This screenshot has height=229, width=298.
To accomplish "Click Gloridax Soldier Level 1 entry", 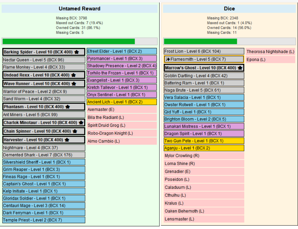I will pyautogui.click(x=44, y=198).
